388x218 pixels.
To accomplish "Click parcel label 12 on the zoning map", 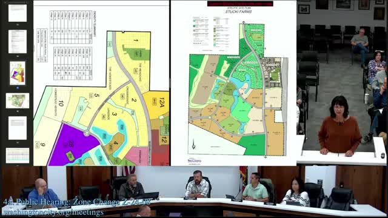I will (x=164, y=140).
